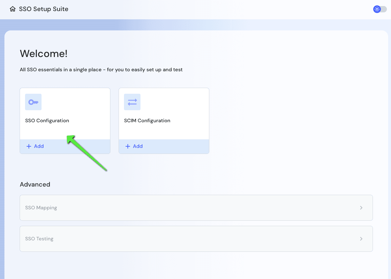The width and height of the screenshot is (391, 279).
Task: Open the SSO Mapping section
Action: (x=196, y=207)
